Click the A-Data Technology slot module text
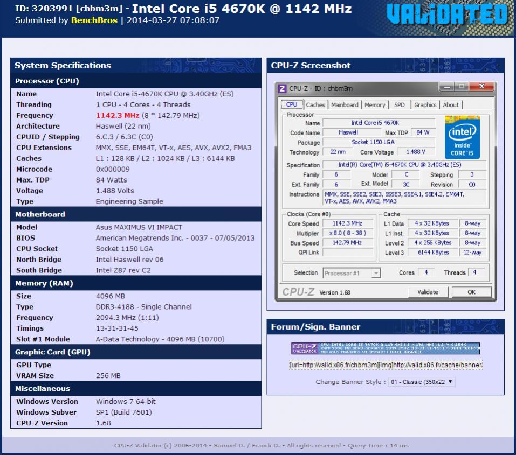 [160, 339]
